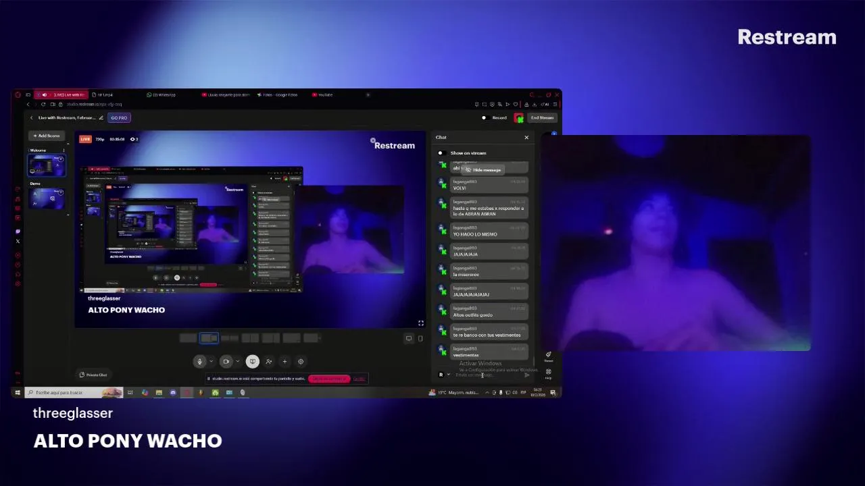
Task: Click the Ocultar link in sharing bar
Action: click(x=359, y=379)
